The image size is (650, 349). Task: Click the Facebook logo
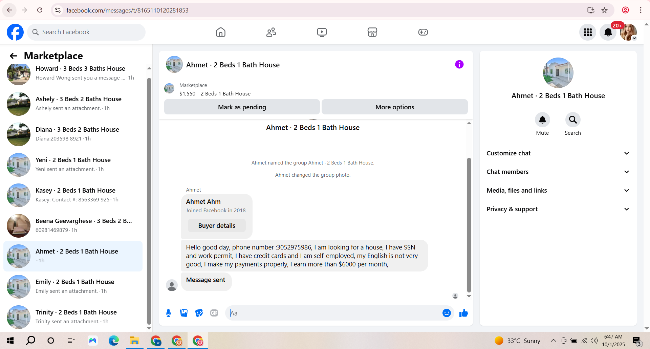click(x=15, y=32)
